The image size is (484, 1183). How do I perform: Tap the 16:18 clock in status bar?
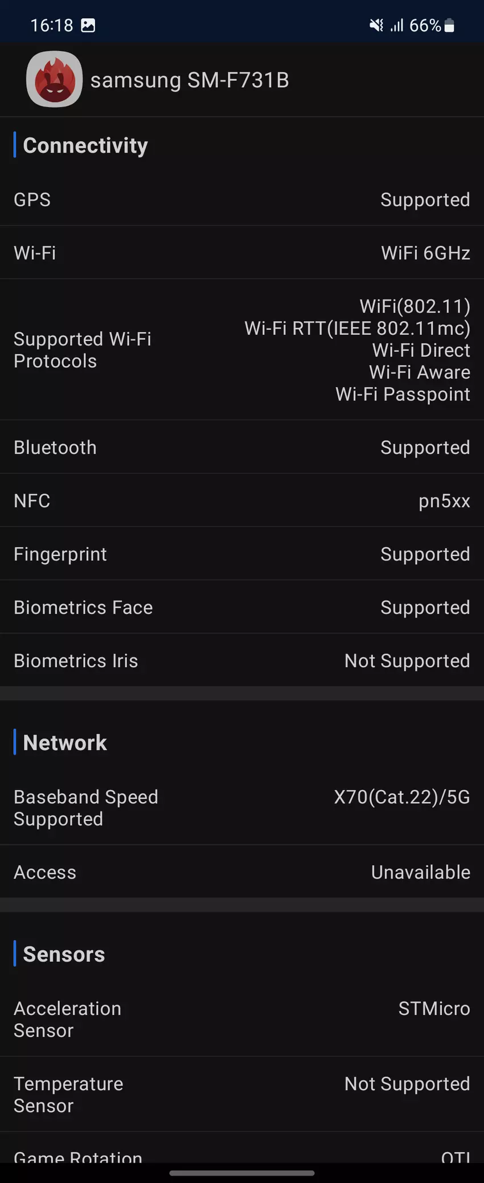[x=52, y=26]
